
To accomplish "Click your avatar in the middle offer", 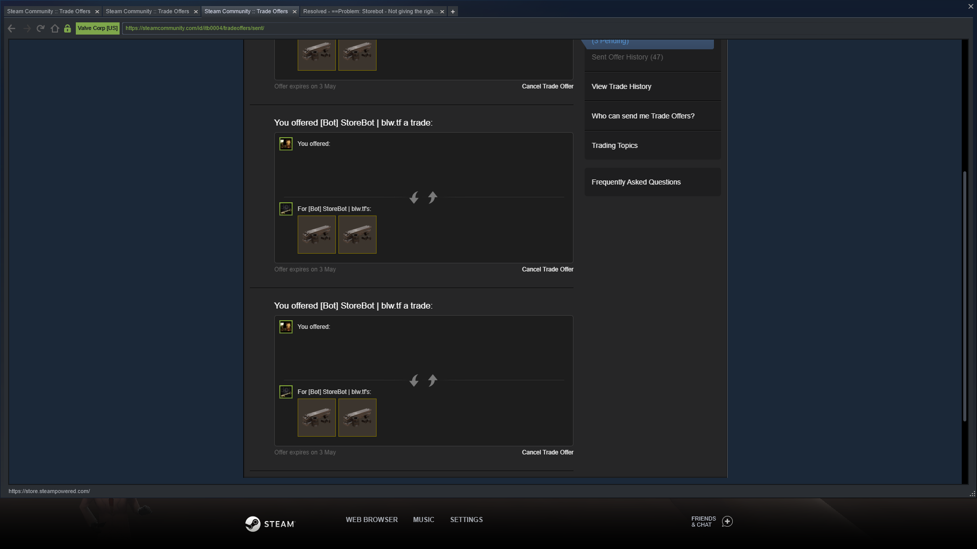I will pyautogui.click(x=286, y=144).
